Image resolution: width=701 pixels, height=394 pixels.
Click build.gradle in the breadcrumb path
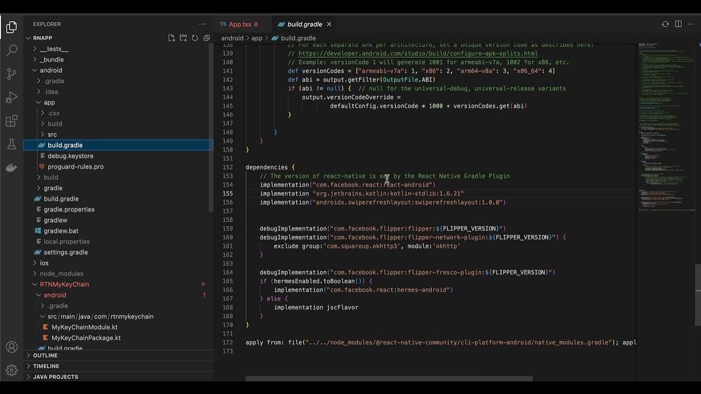point(297,38)
